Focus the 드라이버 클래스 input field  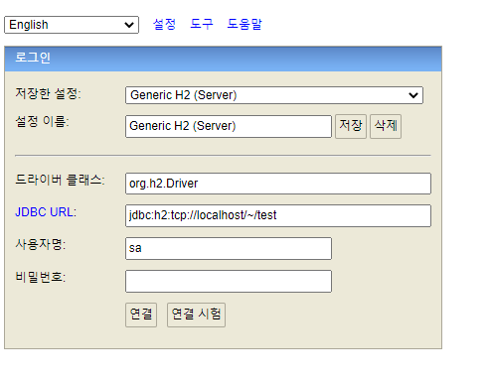(278, 184)
